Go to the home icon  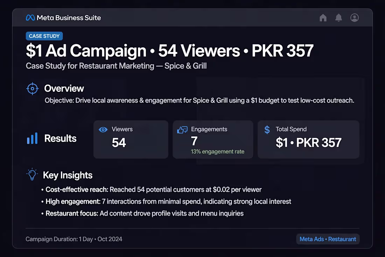pos(323,18)
